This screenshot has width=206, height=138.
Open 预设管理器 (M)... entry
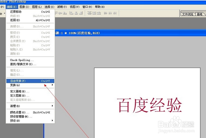click(30, 117)
